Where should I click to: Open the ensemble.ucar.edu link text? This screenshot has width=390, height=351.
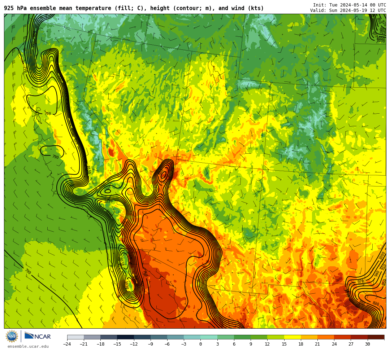point(28,346)
